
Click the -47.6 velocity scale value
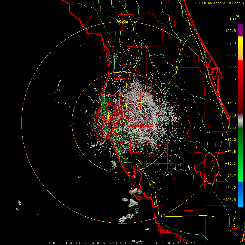[231, 152]
